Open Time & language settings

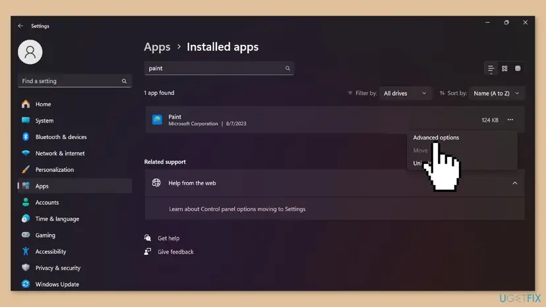[75, 219]
